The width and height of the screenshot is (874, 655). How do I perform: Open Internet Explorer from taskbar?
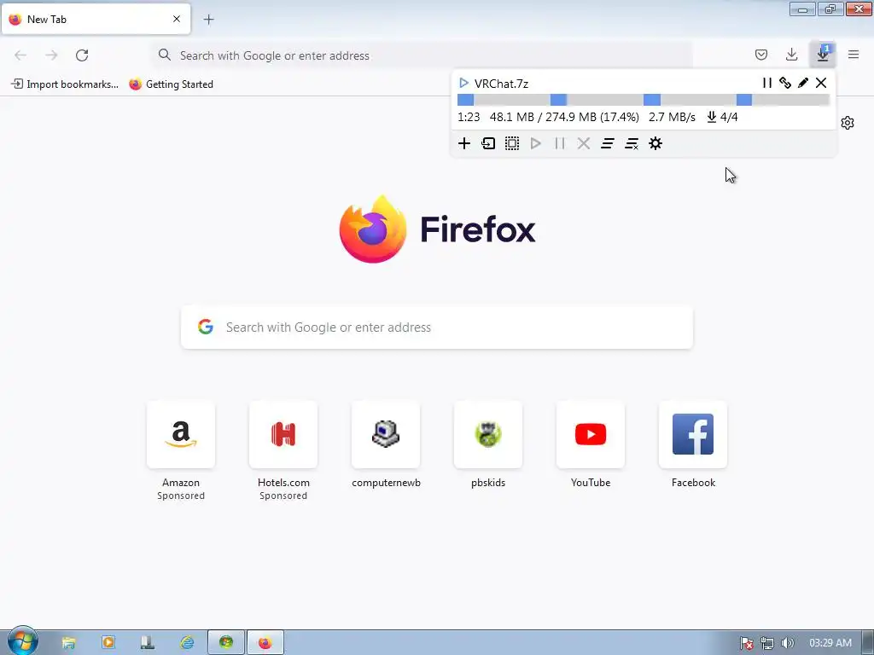coord(187,643)
